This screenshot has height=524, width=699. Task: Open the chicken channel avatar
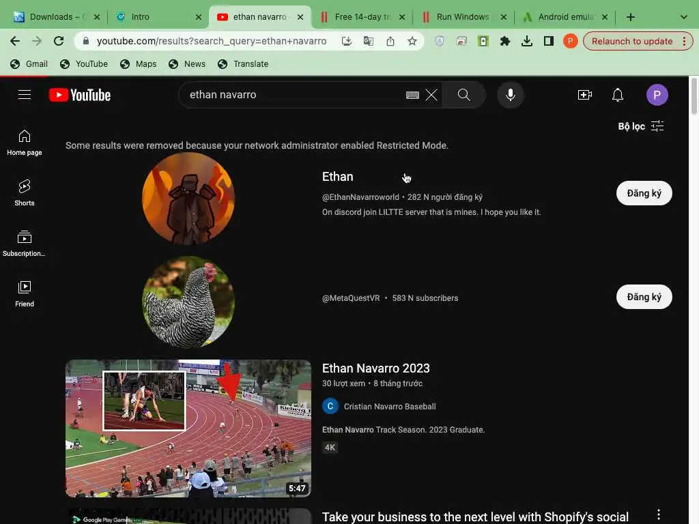point(188,302)
